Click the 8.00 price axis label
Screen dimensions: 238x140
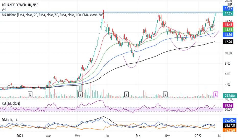[228, 63]
